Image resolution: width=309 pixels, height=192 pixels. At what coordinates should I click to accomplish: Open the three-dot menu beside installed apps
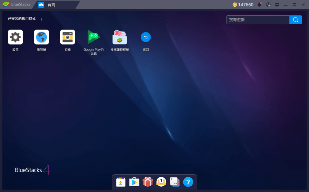tap(41, 19)
